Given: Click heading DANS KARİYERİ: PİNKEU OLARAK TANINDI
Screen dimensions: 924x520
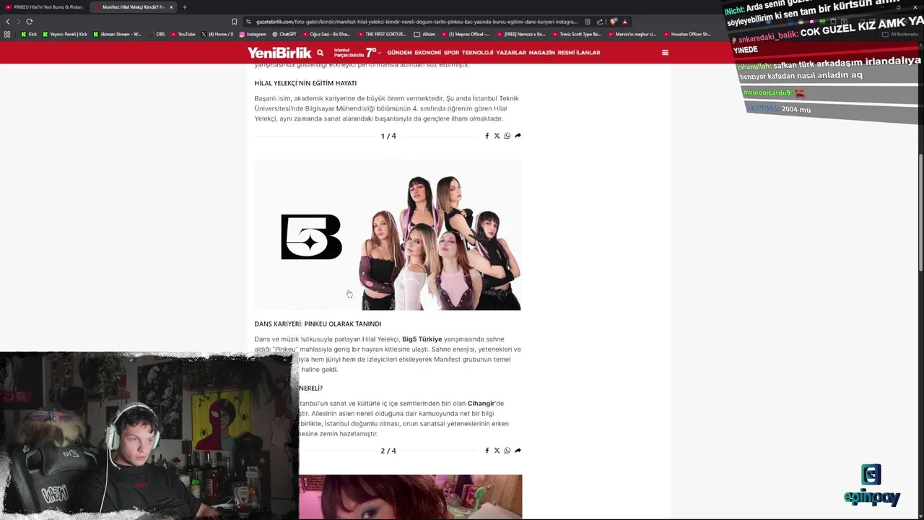Looking at the screenshot, I should [x=318, y=324].
